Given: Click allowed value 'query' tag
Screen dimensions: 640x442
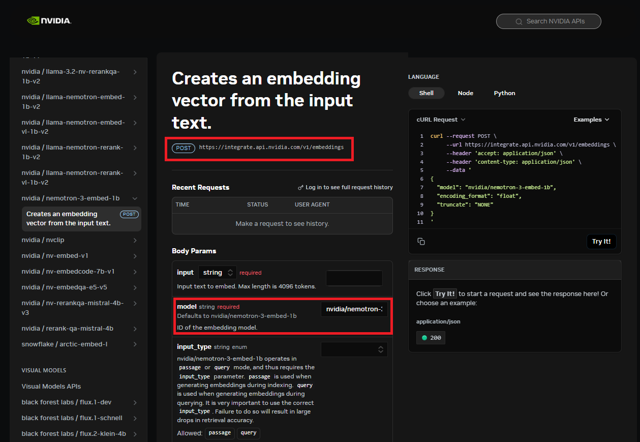Looking at the screenshot, I should click(x=249, y=433).
